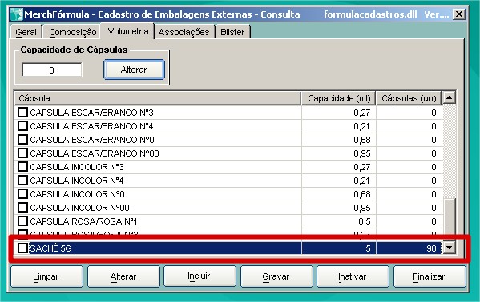
Task: Check the CAPSULA ESCAR/BRANCO Nº3 checkbox
Action: click(22, 113)
